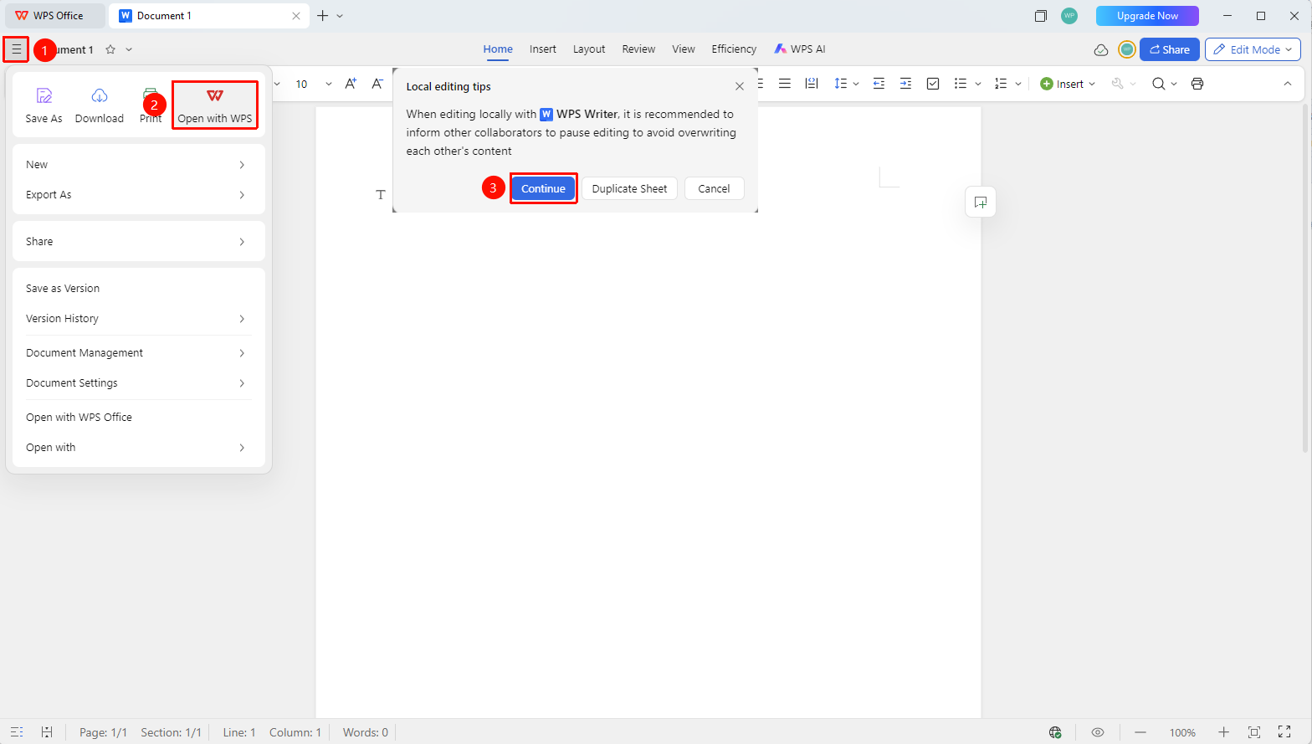Viewport: 1312px width, 744px height.
Task: Click the distributed alignment icon
Action: pos(811,84)
